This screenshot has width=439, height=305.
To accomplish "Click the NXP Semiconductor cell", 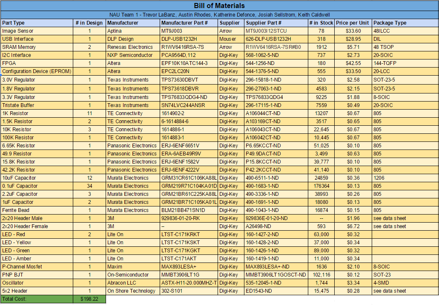I will [x=133, y=55].
